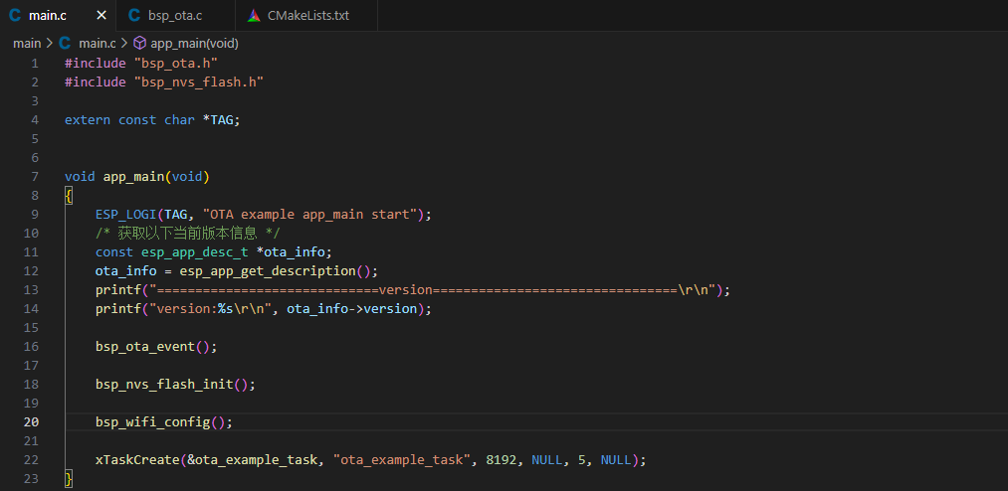Click the closing brace on line 23
This screenshot has height=491, width=1008.
click(x=69, y=479)
